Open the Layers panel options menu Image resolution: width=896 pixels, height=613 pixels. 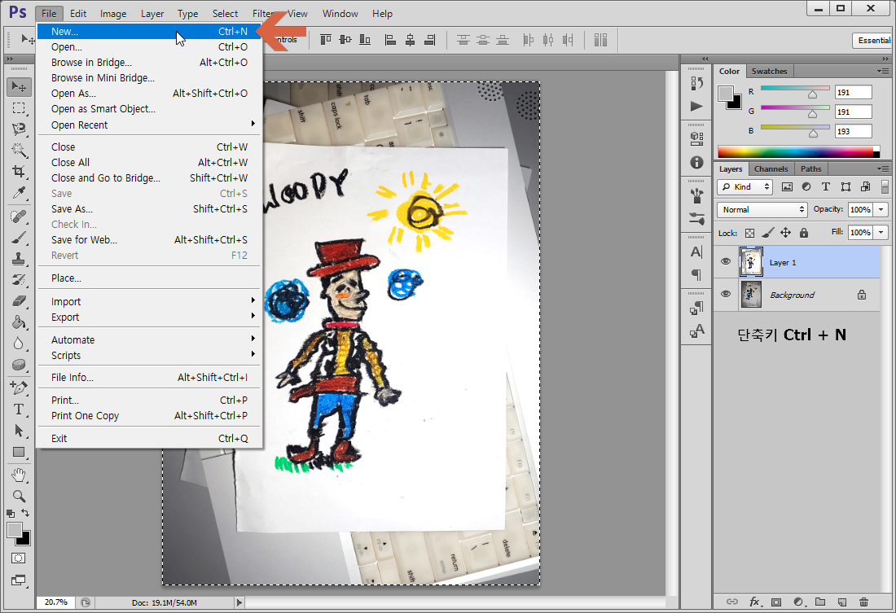(883, 169)
